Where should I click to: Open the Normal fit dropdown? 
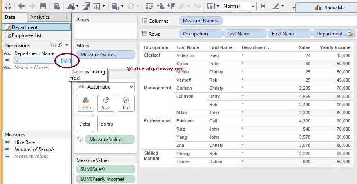pyautogui.click(x=239, y=6)
